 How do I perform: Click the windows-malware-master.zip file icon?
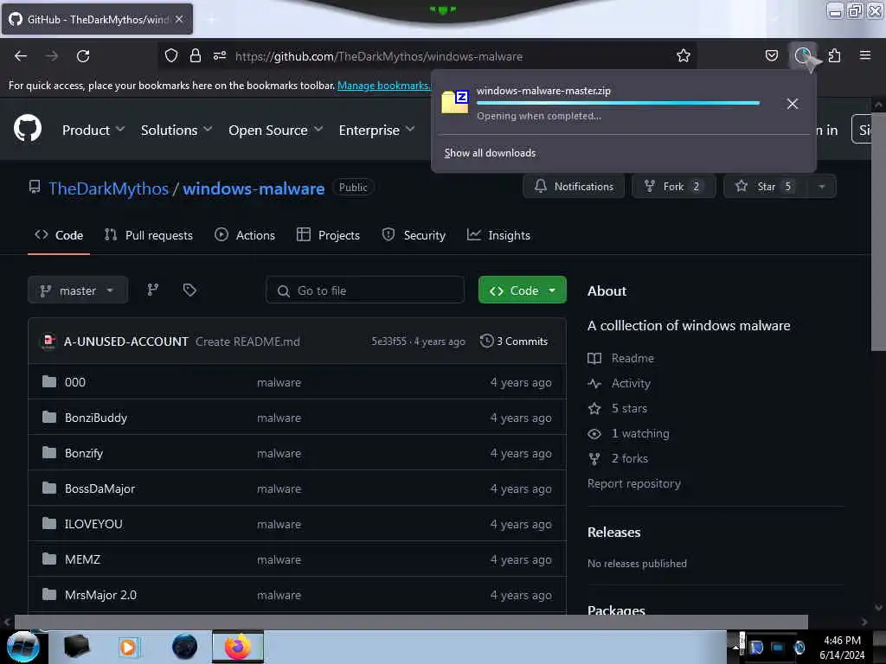(454, 103)
